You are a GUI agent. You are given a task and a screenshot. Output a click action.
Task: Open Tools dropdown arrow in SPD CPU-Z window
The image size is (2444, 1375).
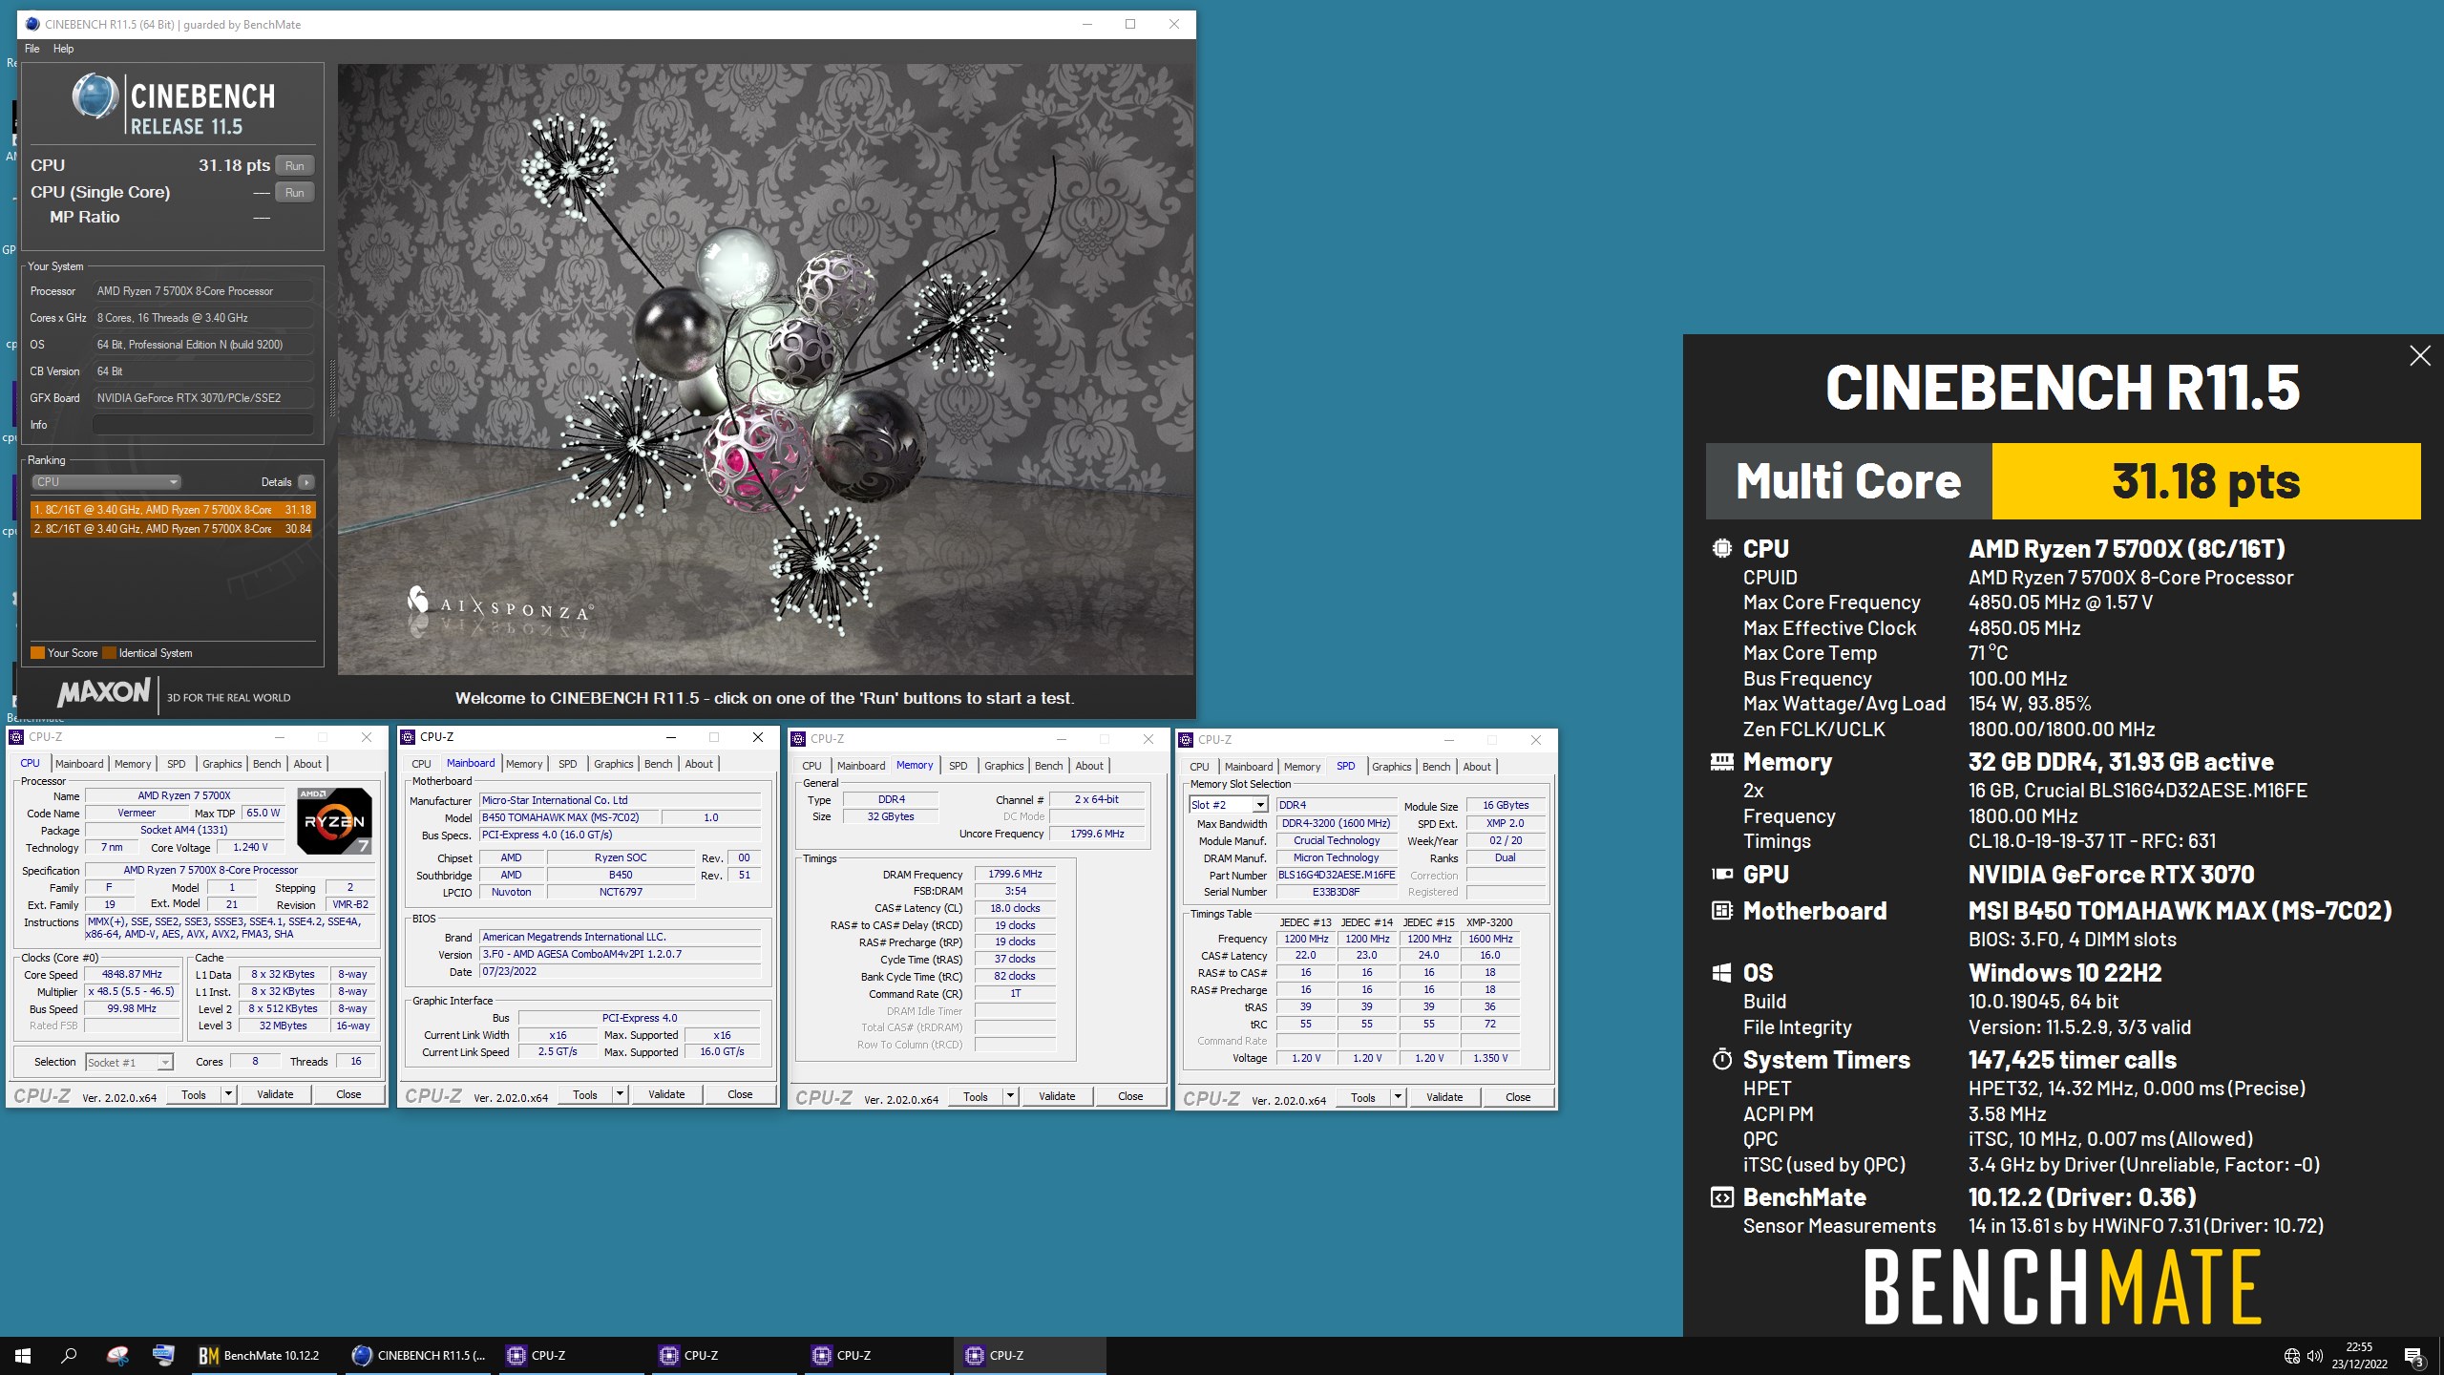click(1398, 1097)
